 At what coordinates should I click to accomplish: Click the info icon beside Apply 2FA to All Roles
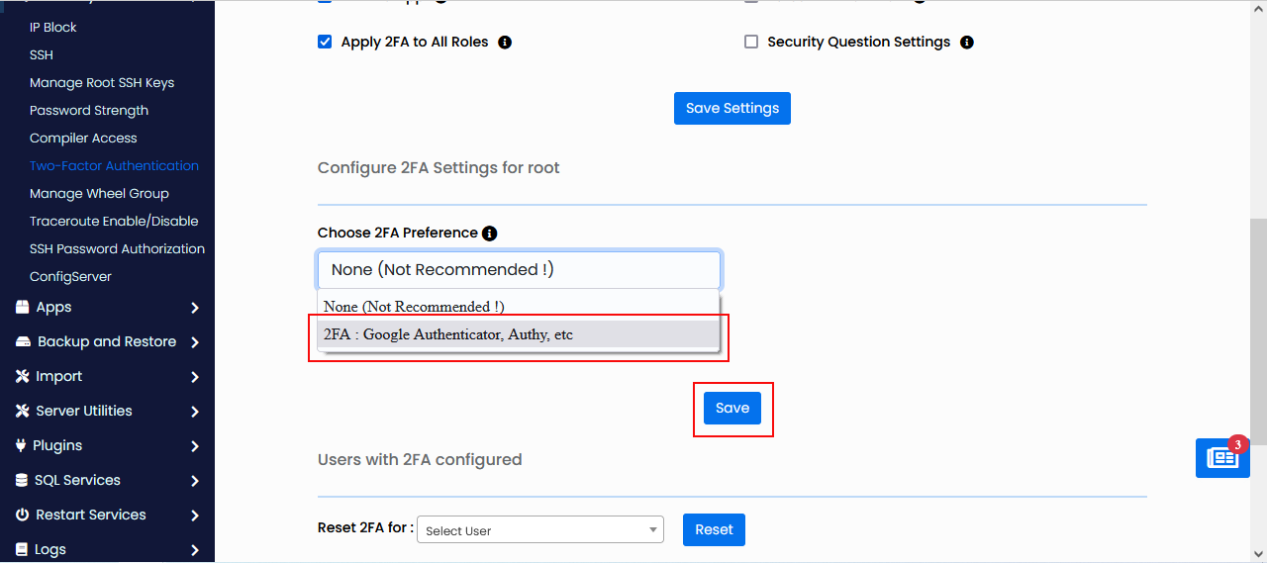505,43
